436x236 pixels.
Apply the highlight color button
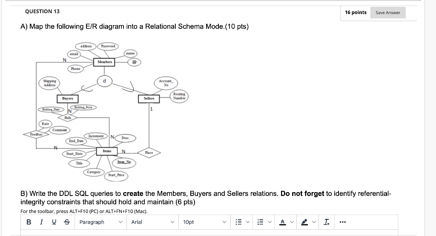(304, 222)
